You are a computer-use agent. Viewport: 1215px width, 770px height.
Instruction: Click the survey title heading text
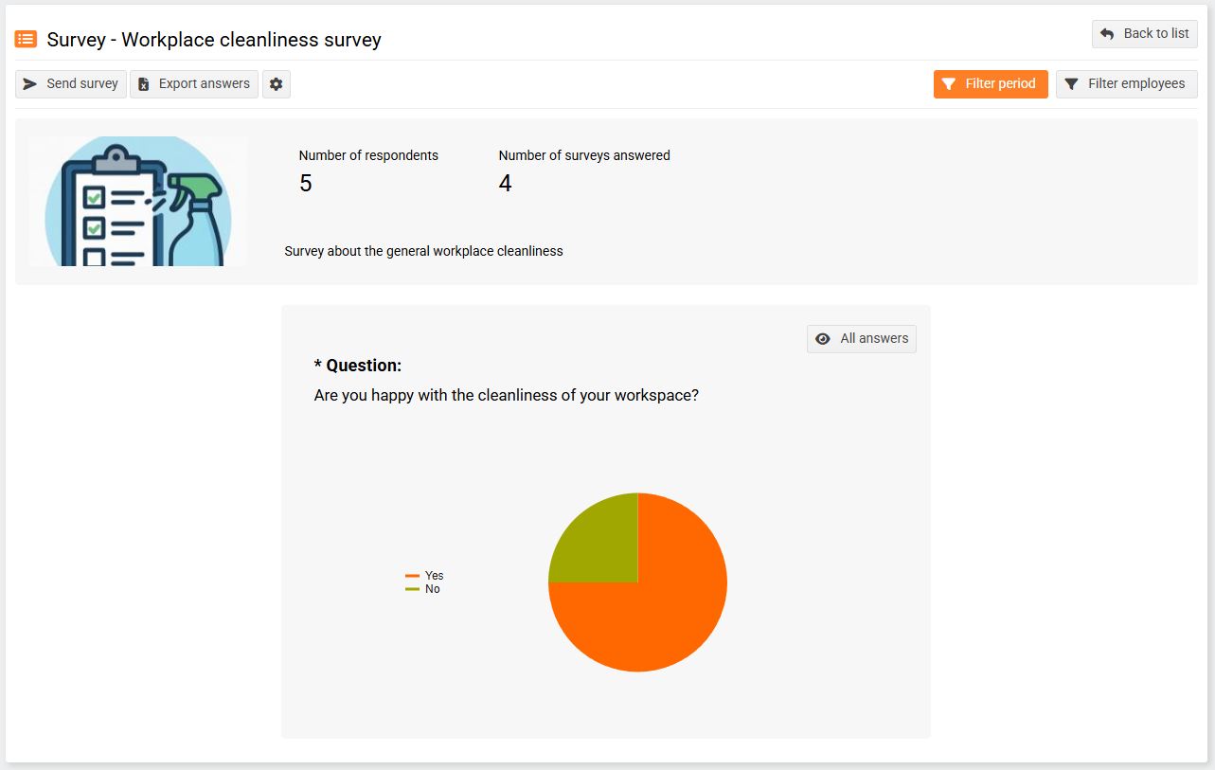coord(214,40)
